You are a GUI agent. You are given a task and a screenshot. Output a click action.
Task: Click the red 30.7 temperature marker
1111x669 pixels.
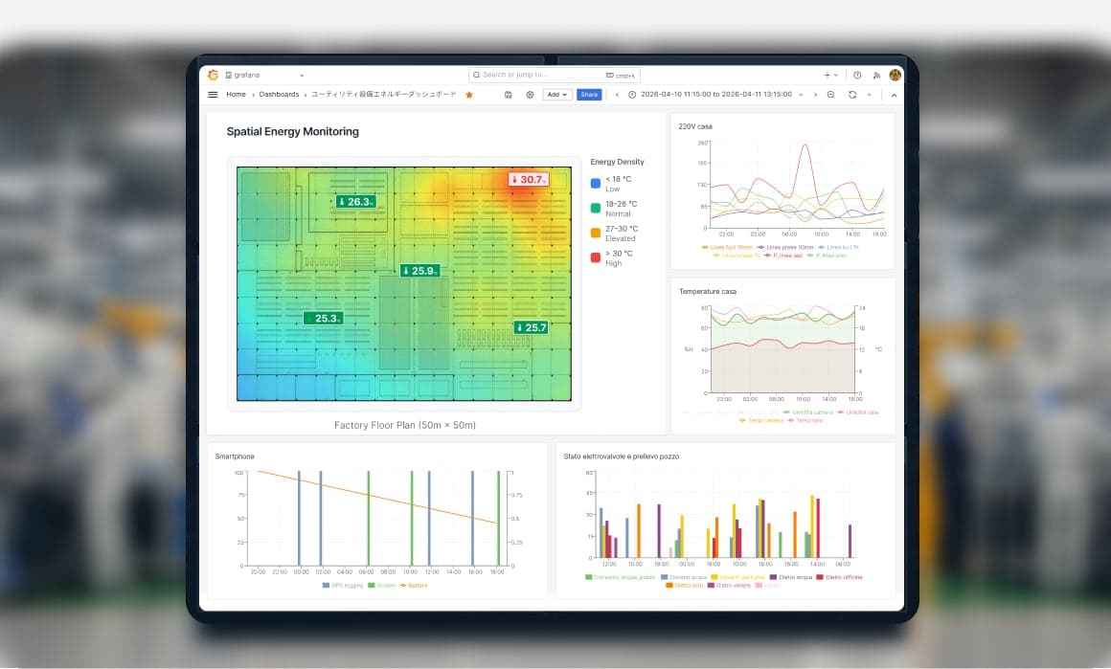pyautogui.click(x=529, y=179)
